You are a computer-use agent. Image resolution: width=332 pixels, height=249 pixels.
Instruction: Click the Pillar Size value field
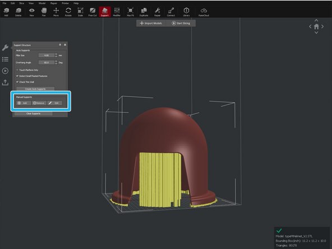(47, 56)
